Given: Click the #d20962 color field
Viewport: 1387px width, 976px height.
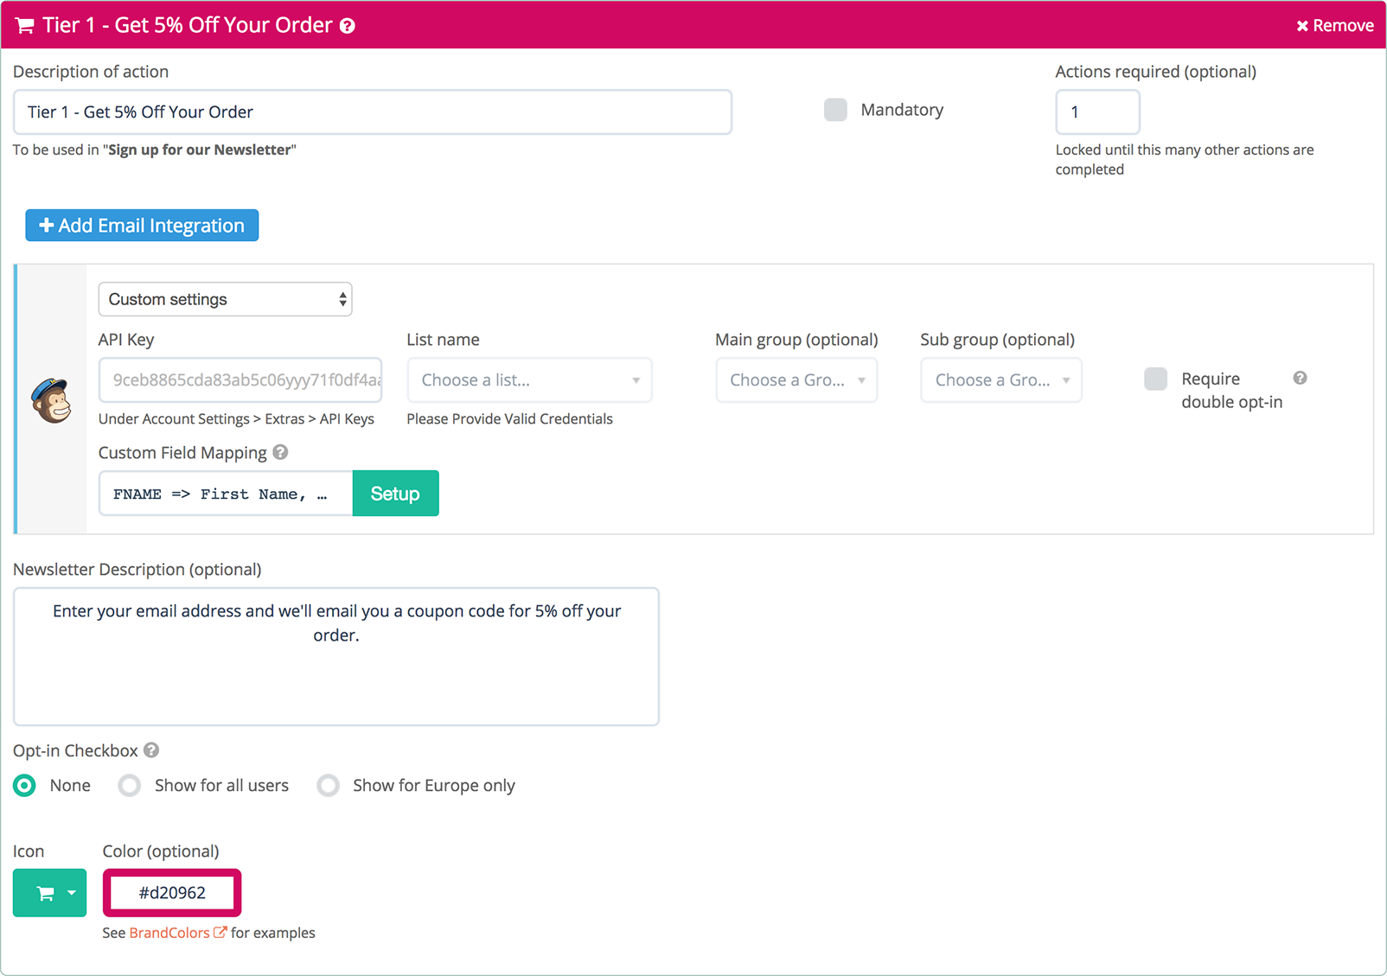Looking at the screenshot, I should coord(172,893).
